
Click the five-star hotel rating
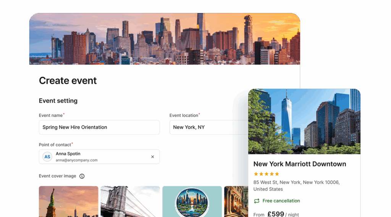266,174
